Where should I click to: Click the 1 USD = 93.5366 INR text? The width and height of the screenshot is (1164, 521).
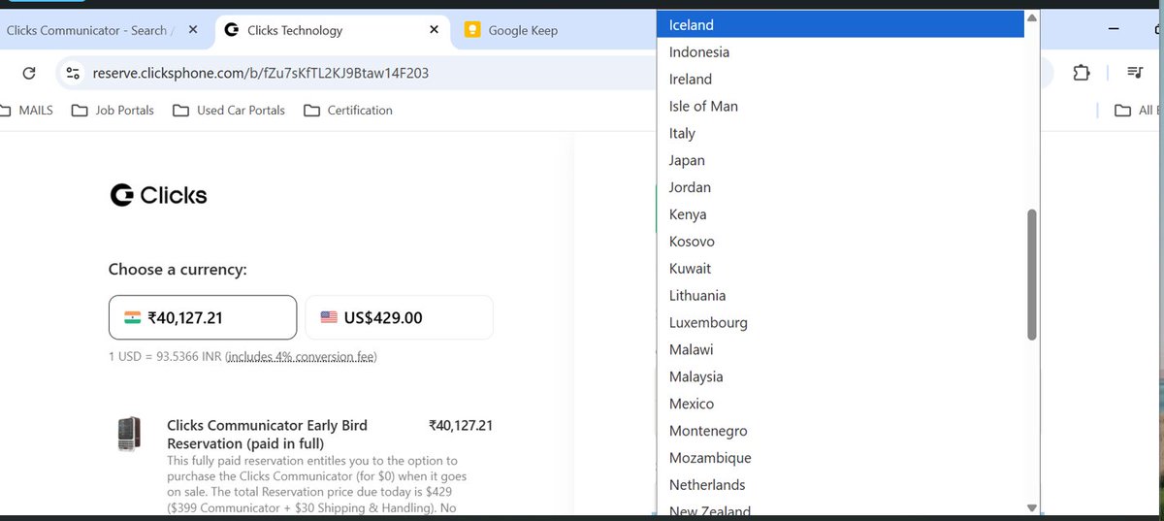165,357
